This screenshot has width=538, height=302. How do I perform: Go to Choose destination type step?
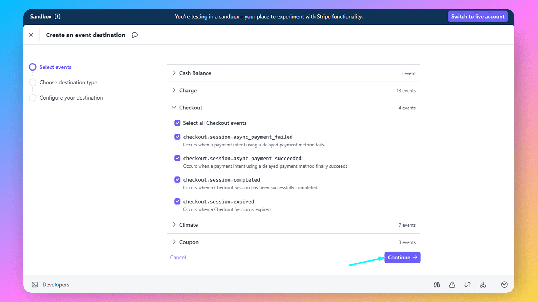tap(68, 82)
